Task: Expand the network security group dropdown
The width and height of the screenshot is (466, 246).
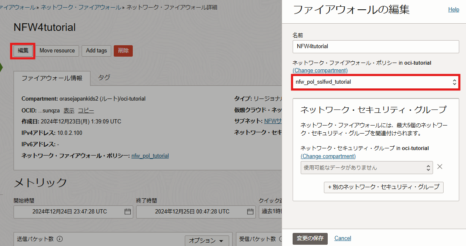Action: pos(366,167)
